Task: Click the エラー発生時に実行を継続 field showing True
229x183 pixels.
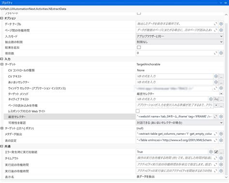Action: pos(172,152)
